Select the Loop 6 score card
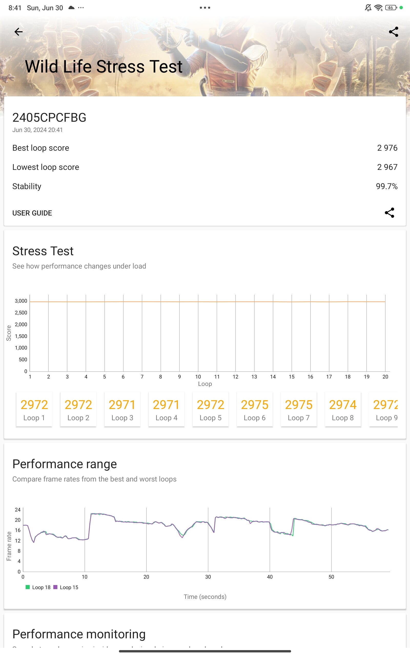 click(x=255, y=409)
